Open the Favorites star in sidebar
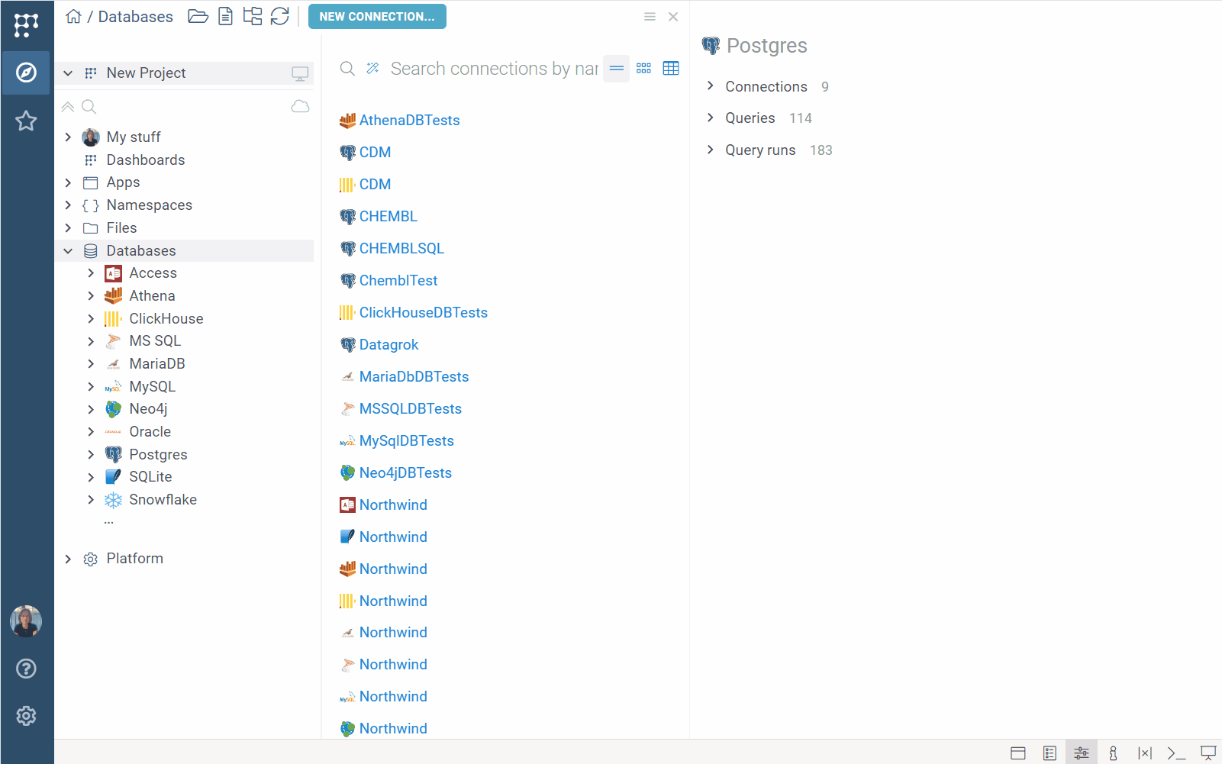The image size is (1222, 764). point(26,121)
